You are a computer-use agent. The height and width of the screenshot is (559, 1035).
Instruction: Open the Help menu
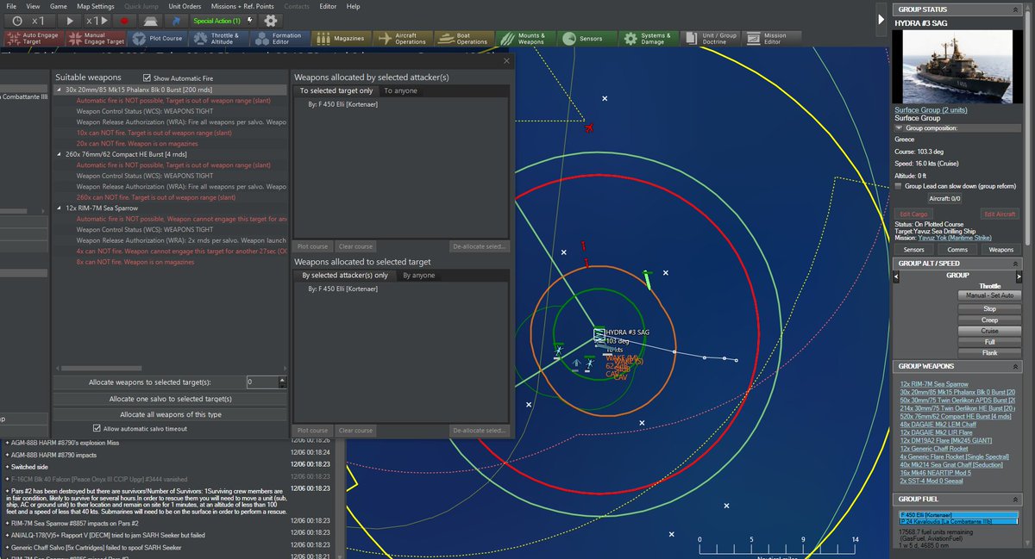[353, 6]
